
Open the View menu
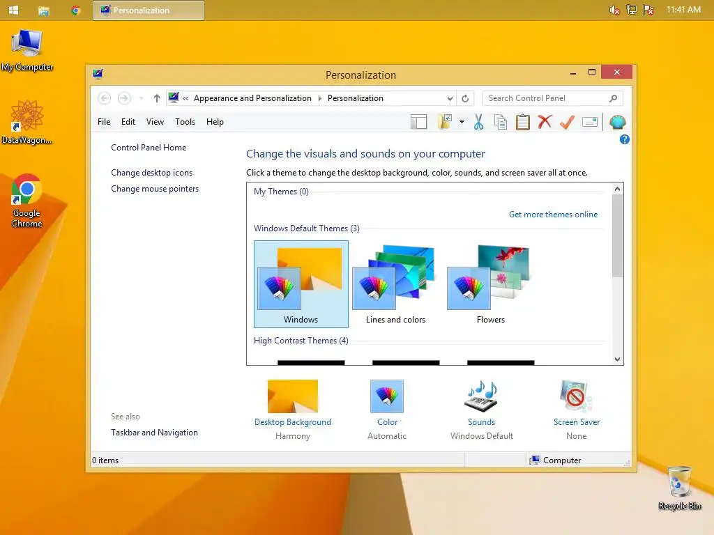(155, 122)
